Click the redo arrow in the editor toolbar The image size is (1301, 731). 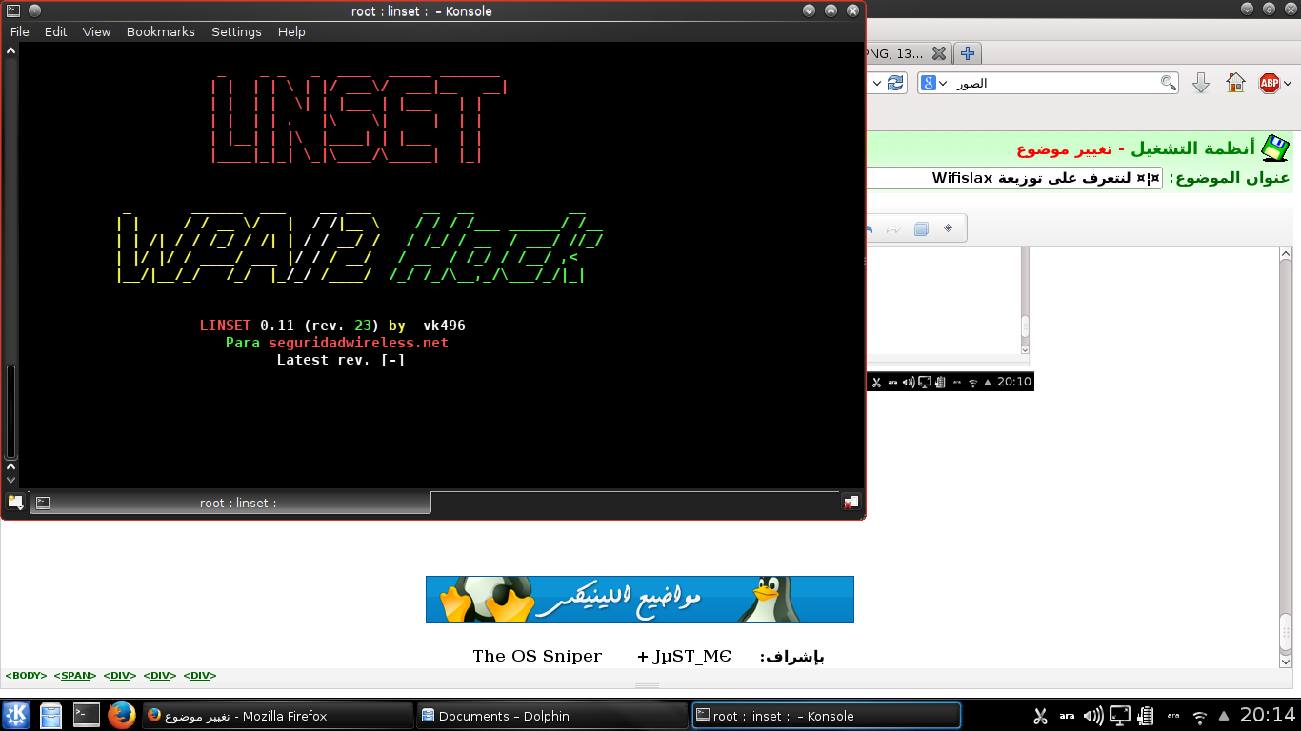893,228
